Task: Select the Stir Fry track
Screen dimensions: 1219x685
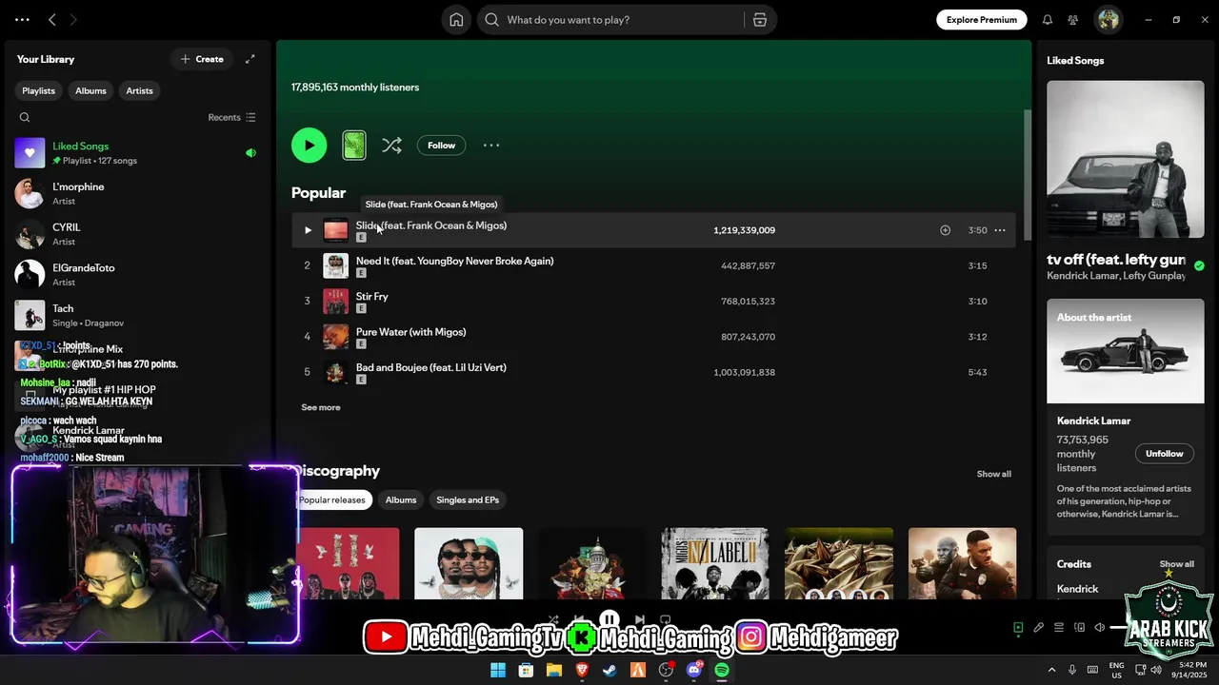Action: click(372, 297)
